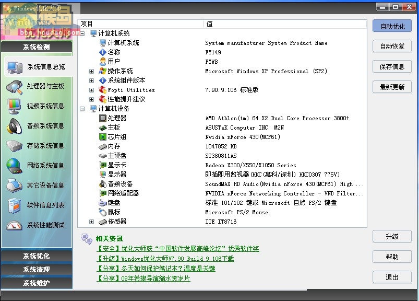Open the 09年希捷导演缩水贺岁片 link
The width and height of the screenshot is (419, 301).
143,279
